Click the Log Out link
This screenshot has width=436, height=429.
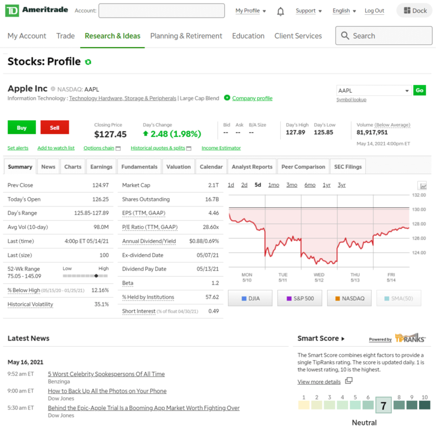tap(374, 11)
